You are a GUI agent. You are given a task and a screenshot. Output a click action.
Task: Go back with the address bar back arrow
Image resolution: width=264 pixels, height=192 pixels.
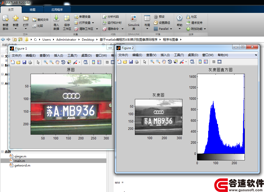coord(3,40)
